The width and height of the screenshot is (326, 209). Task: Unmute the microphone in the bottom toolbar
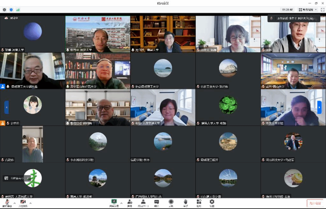(7, 202)
